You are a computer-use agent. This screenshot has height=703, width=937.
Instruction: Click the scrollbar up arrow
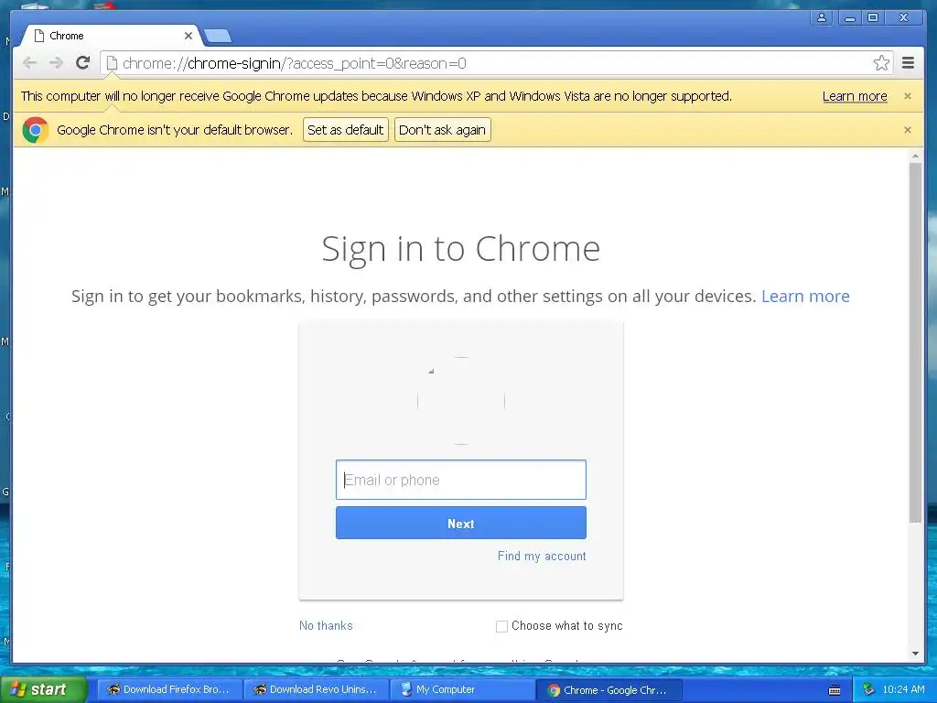click(x=915, y=156)
